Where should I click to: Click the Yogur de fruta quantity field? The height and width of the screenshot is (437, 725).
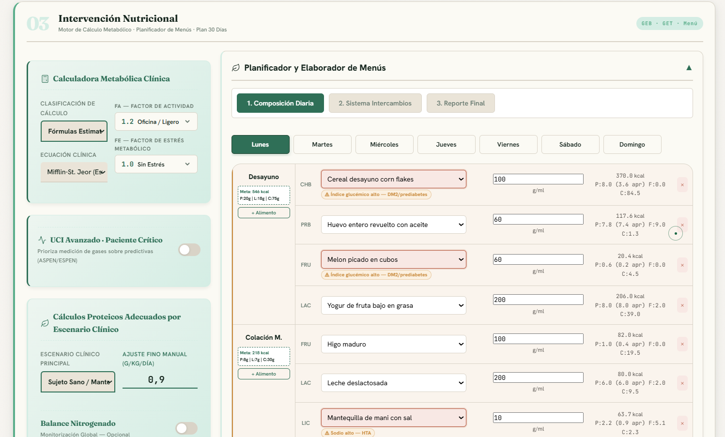pos(538,300)
